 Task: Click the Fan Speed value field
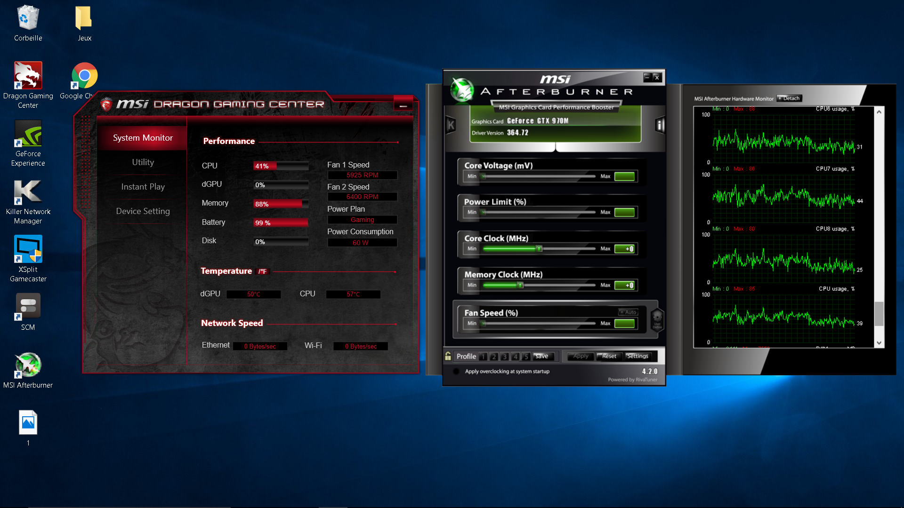[x=625, y=324]
